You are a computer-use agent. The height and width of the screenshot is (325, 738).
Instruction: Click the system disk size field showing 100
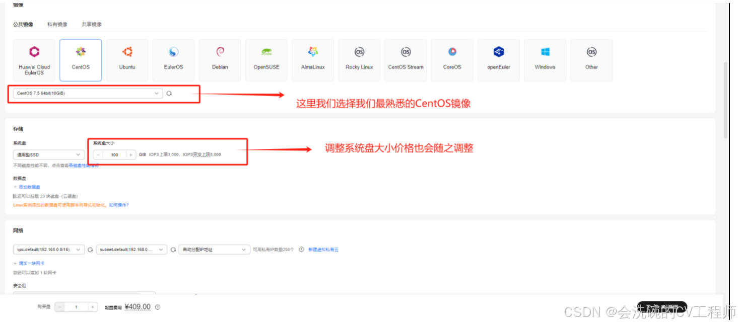(114, 155)
